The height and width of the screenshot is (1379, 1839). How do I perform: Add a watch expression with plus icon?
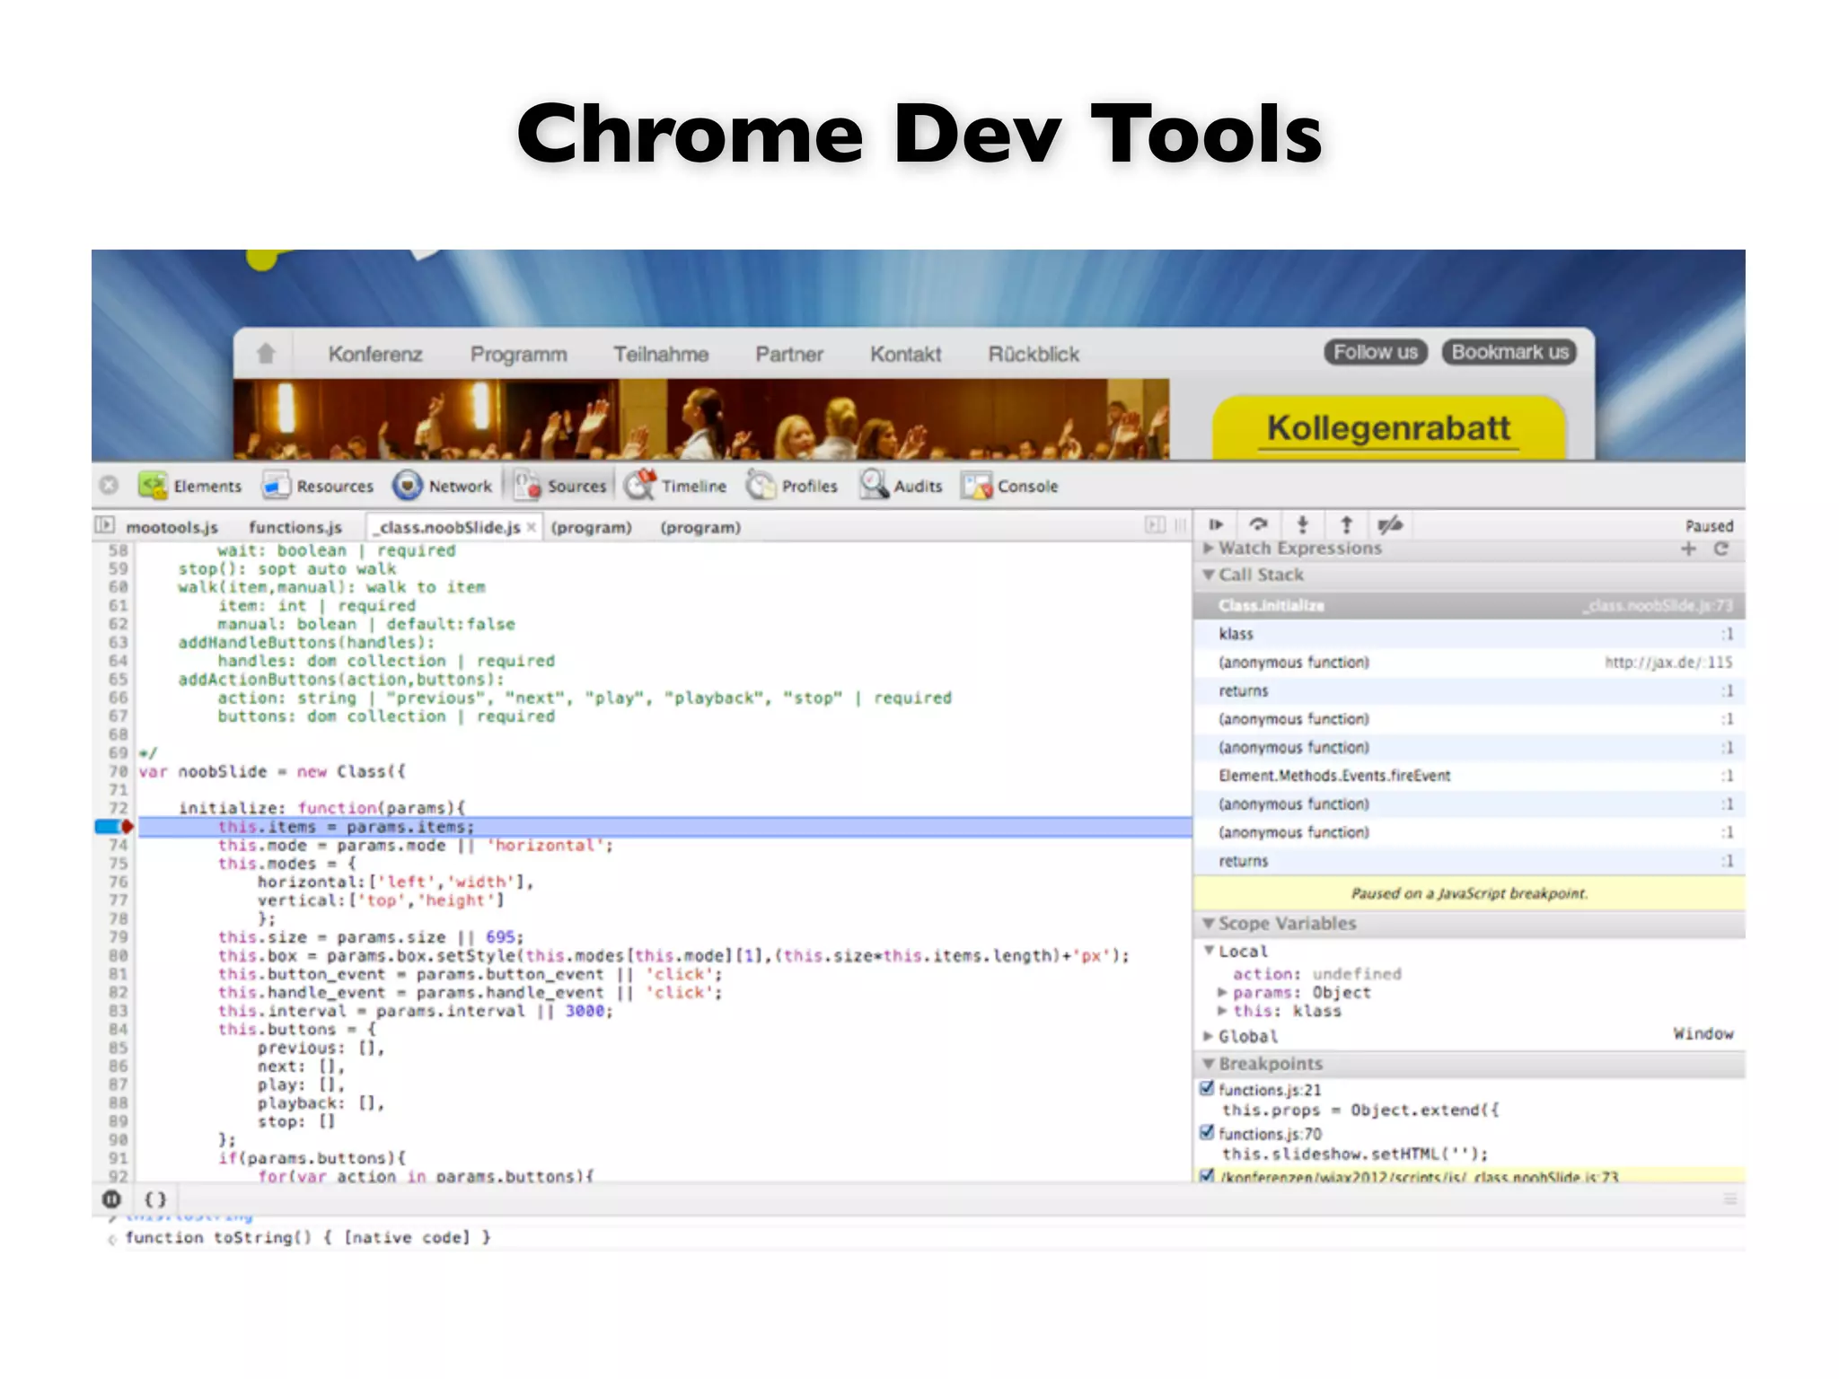pos(1688,549)
